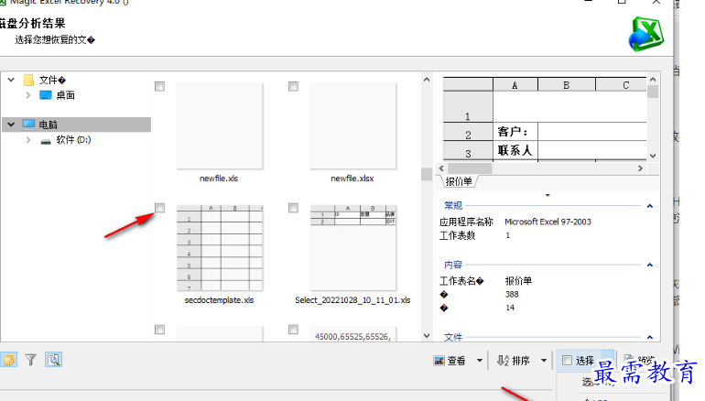The image size is (705, 401).
Task: Click the Microsoft Excel 97-2003 value
Action: coord(548,222)
